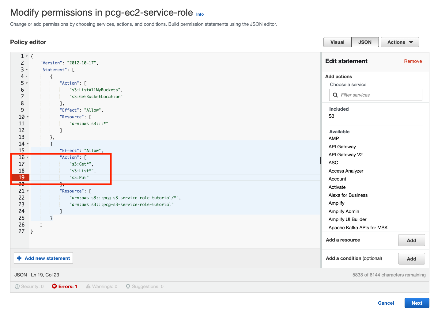Screen dimensions: 434x316
Task: Focus the Filter services search field
Action: pyautogui.click(x=376, y=95)
